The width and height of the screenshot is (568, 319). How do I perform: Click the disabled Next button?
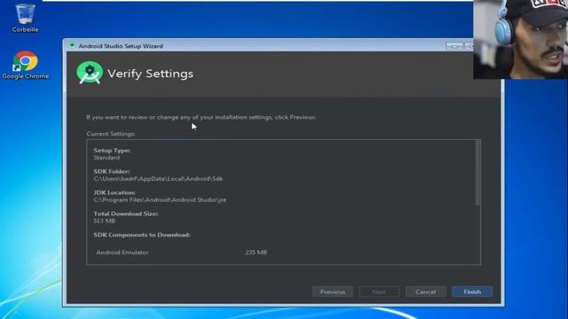(379, 292)
